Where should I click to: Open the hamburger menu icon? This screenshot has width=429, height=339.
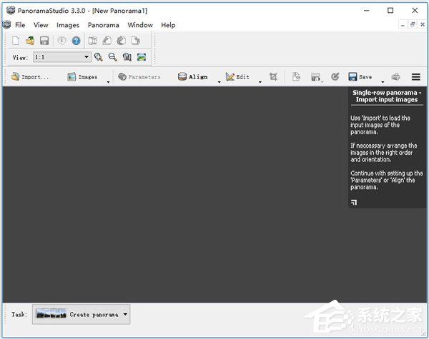416,77
